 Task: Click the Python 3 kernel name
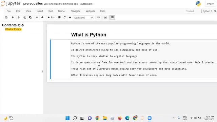pyautogui.click(x=207, y=11)
